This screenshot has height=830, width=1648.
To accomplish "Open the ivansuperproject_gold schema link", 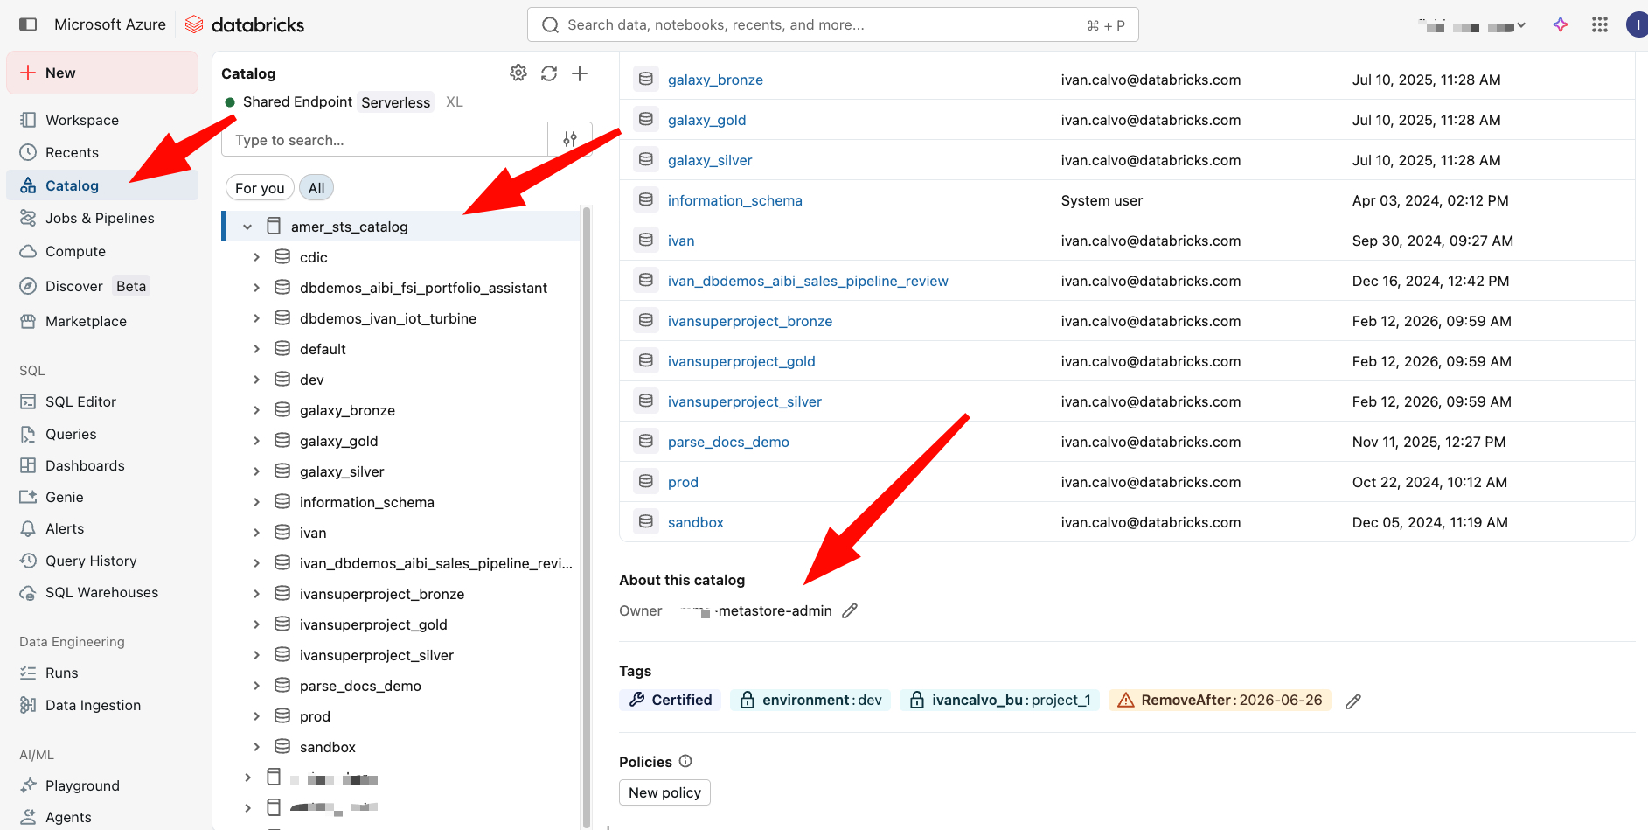I will (x=741, y=361).
